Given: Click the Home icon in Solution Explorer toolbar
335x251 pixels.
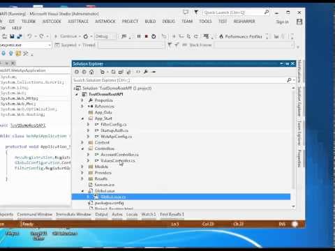Looking at the screenshot, I should (91, 72).
